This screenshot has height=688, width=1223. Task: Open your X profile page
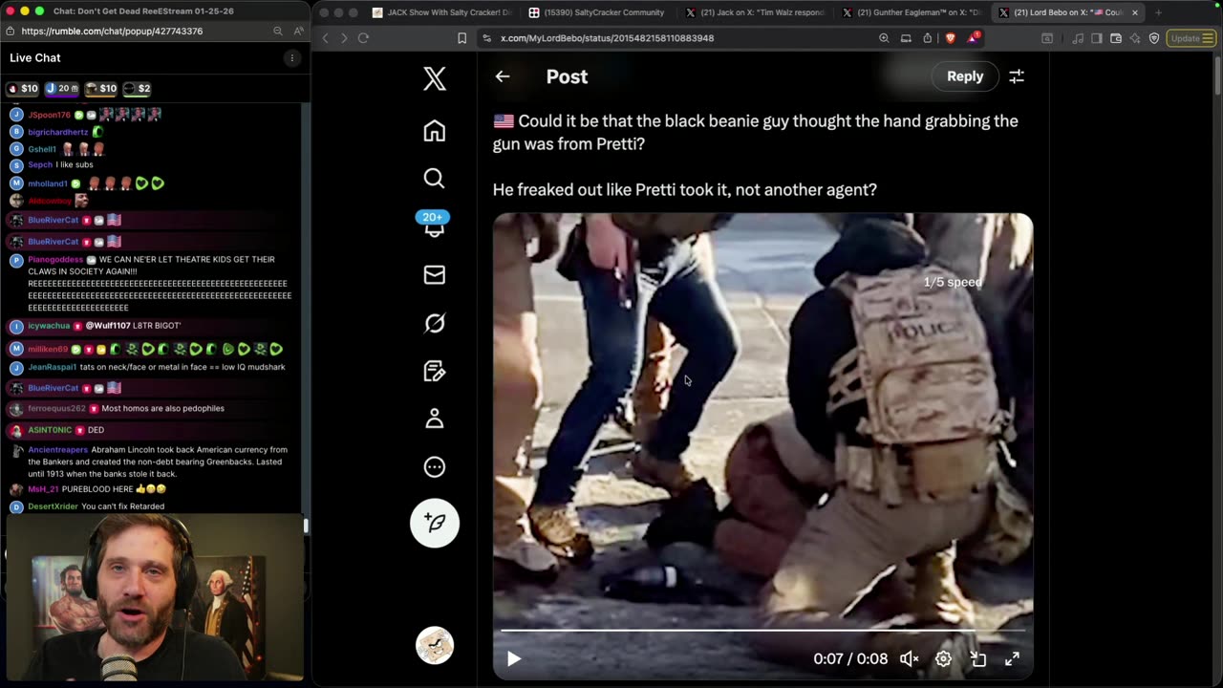(x=435, y=419)
